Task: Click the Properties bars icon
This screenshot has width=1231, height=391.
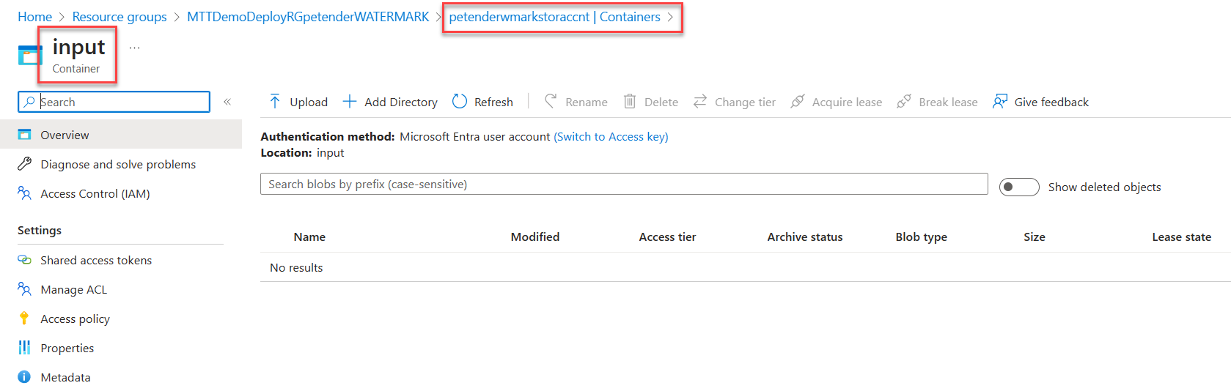Action: click(24, 347)
